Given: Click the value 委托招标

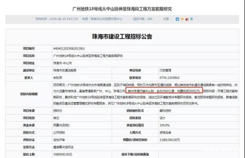Looking at the screenshot, I should point(165,111).
